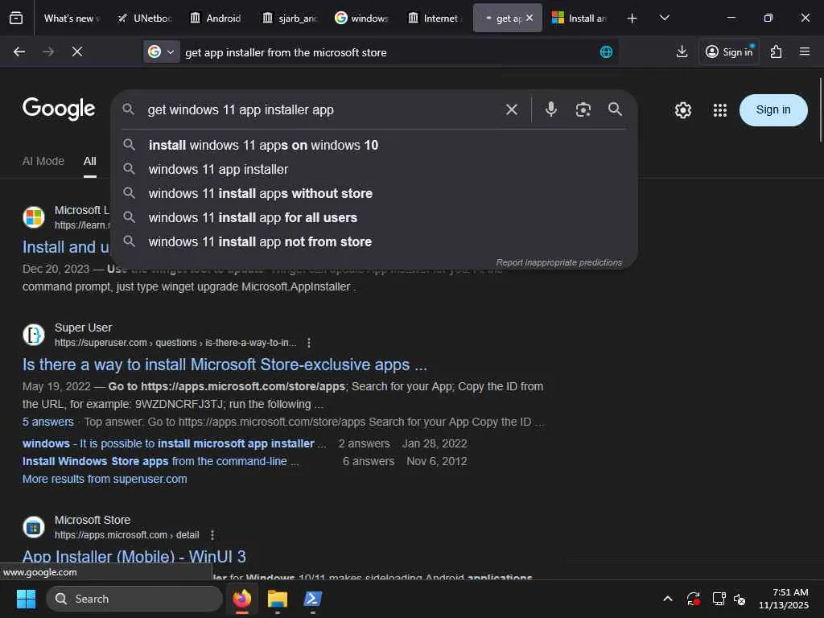Open PowerShell from the taskbar
This screenshot has width=824, height=618.
click(x=313, y=599)
